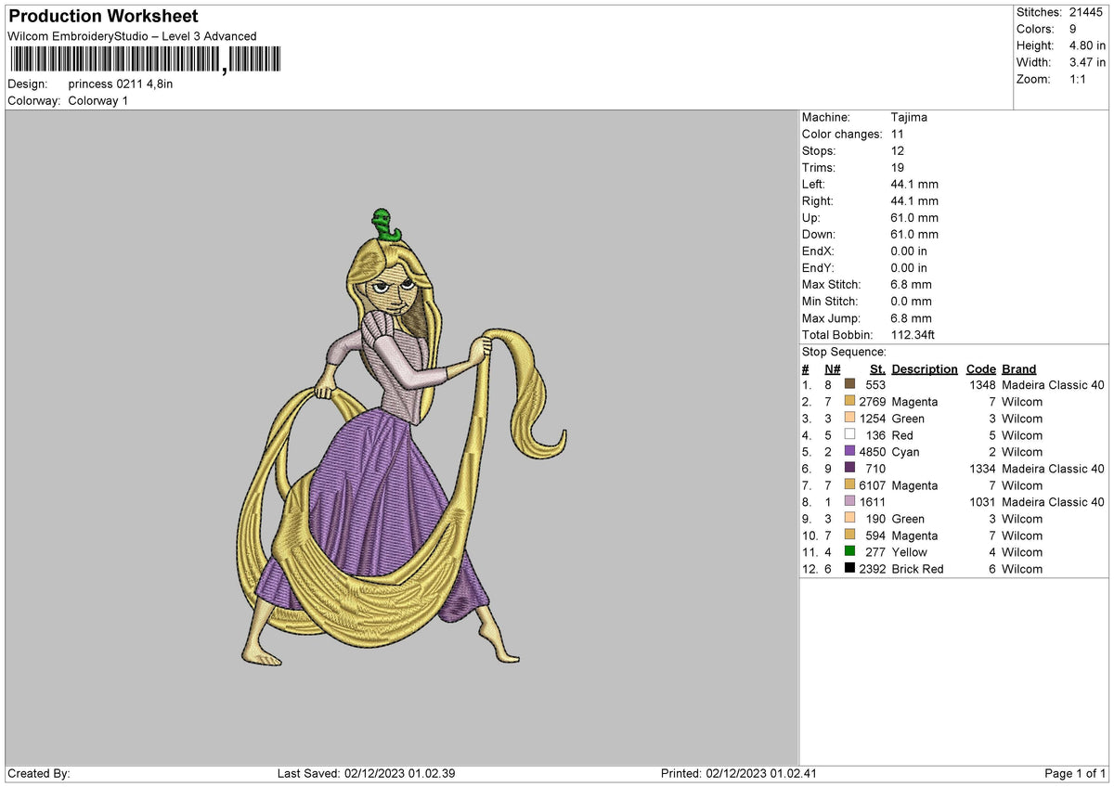
Task: Select the tan swatch beside 6107 Magenta
Action: (x=849, y=484)
